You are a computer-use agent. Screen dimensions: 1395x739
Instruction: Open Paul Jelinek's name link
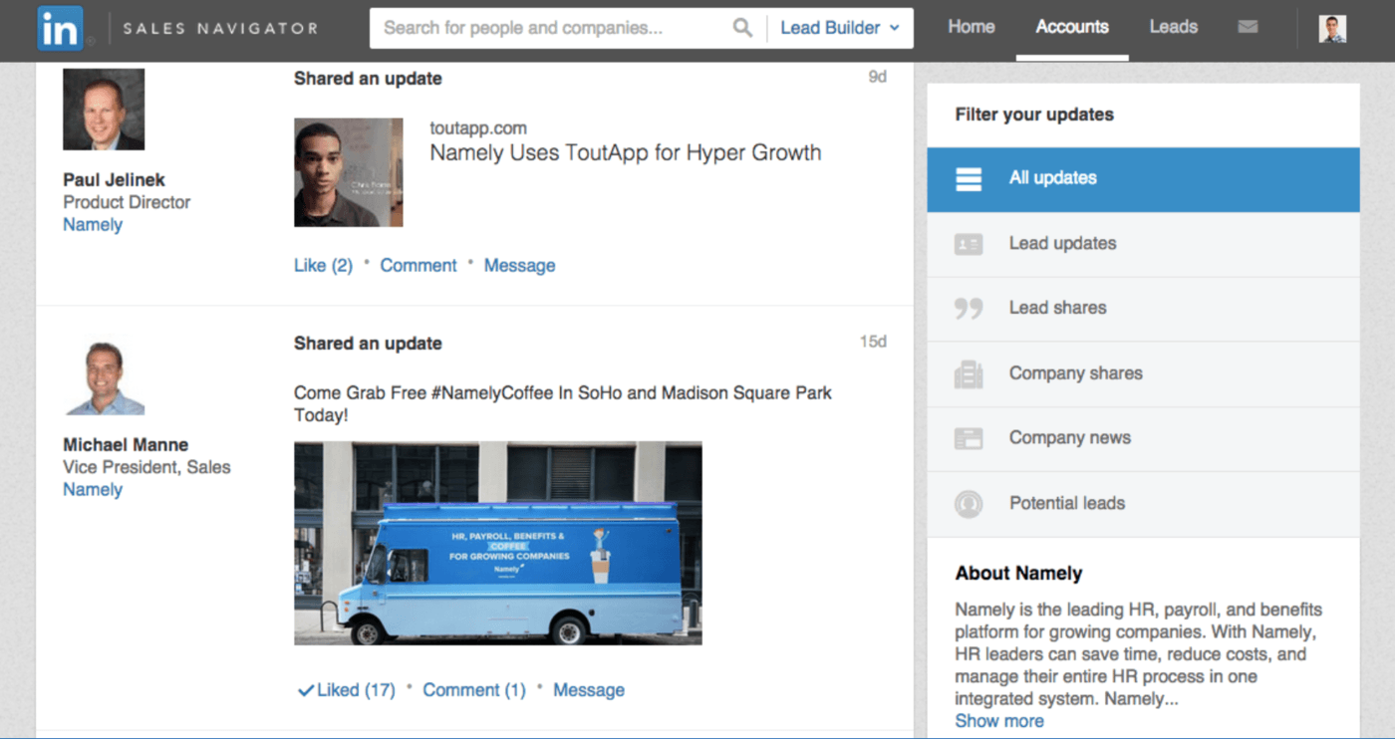pos(115,180)
